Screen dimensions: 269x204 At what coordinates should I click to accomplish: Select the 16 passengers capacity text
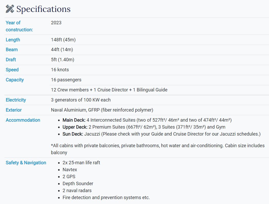point(66,80)
